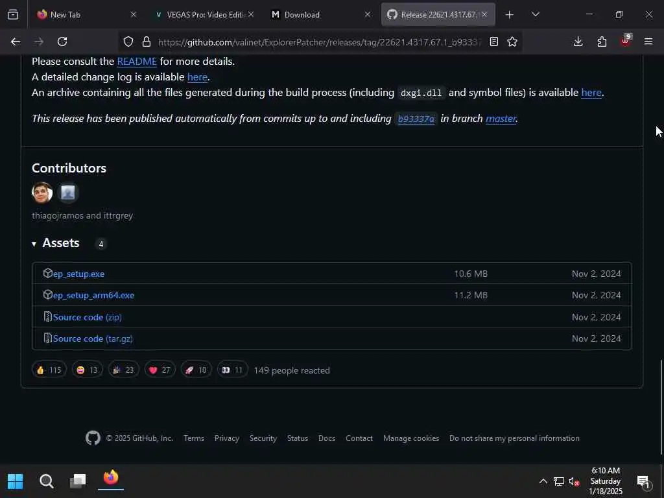This screenshot has height=498, width=664.
Task: Download ep_setup.exe
Action: (78, 274)
